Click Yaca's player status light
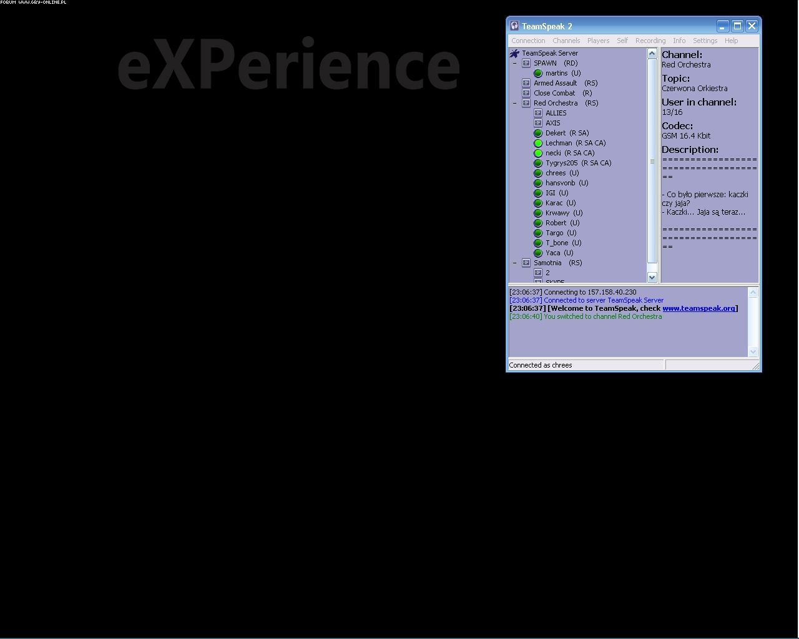 click(538, 253)
